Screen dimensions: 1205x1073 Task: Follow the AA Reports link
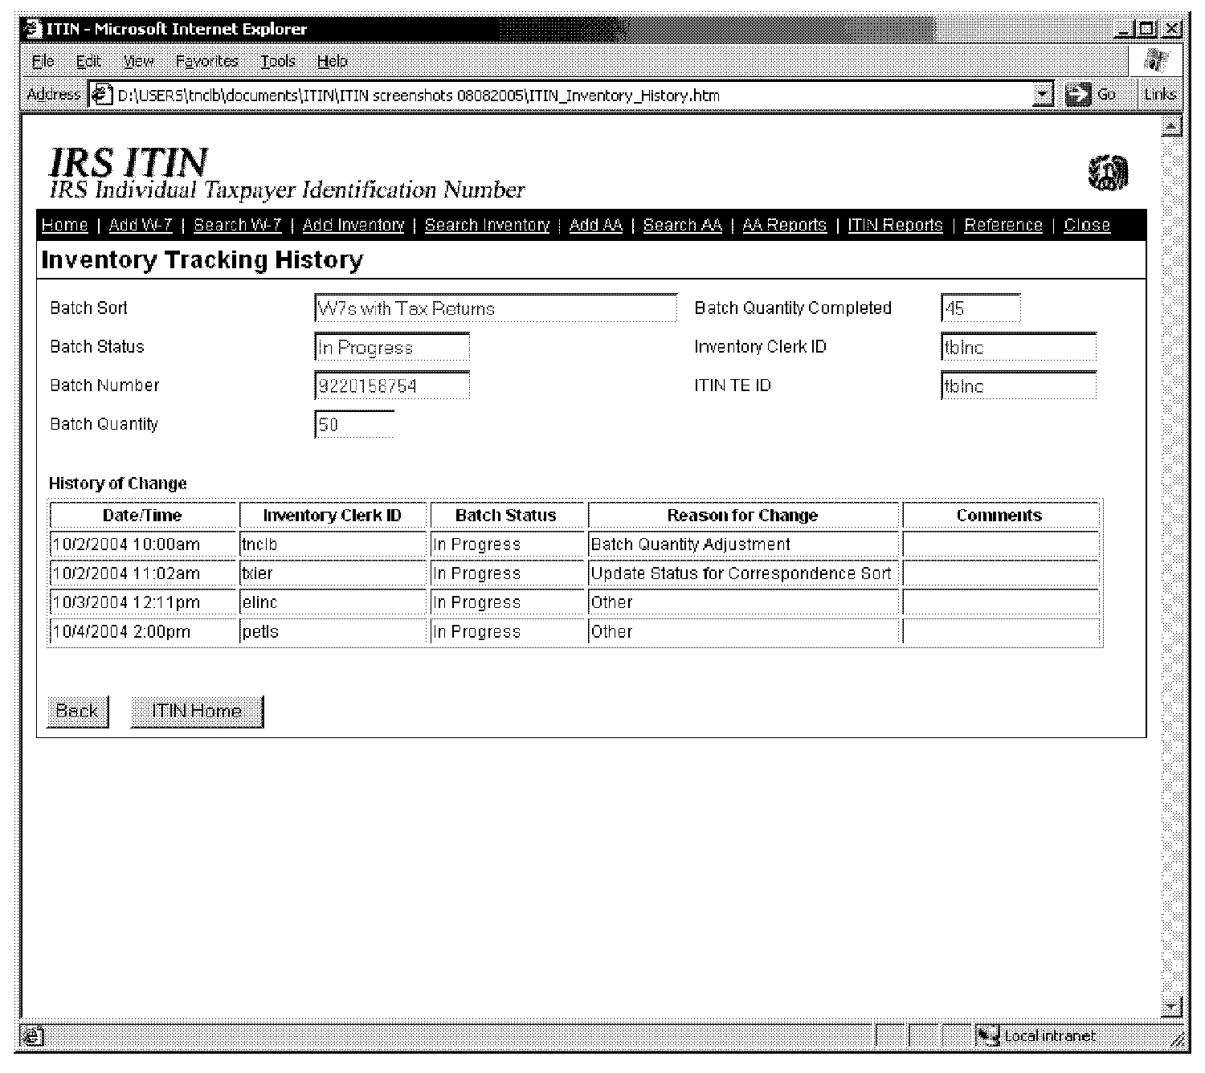tap(784, 225)
